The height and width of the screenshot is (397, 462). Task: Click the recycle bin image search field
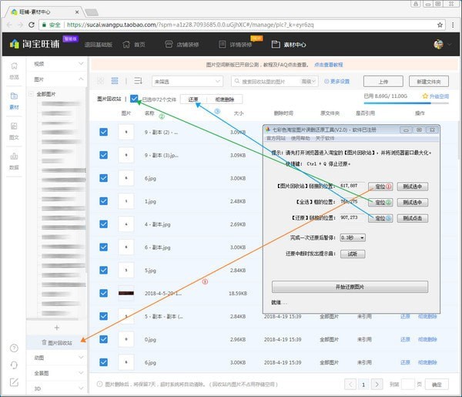click(275, 82)
